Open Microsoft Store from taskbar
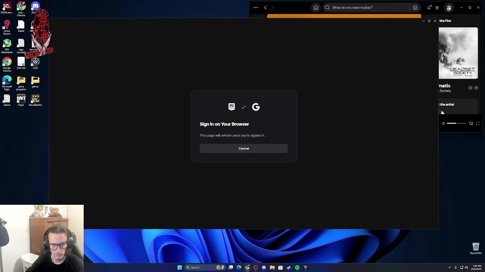Image resolution: width=485 pixels, height=272 pixels. pos(280,267)
